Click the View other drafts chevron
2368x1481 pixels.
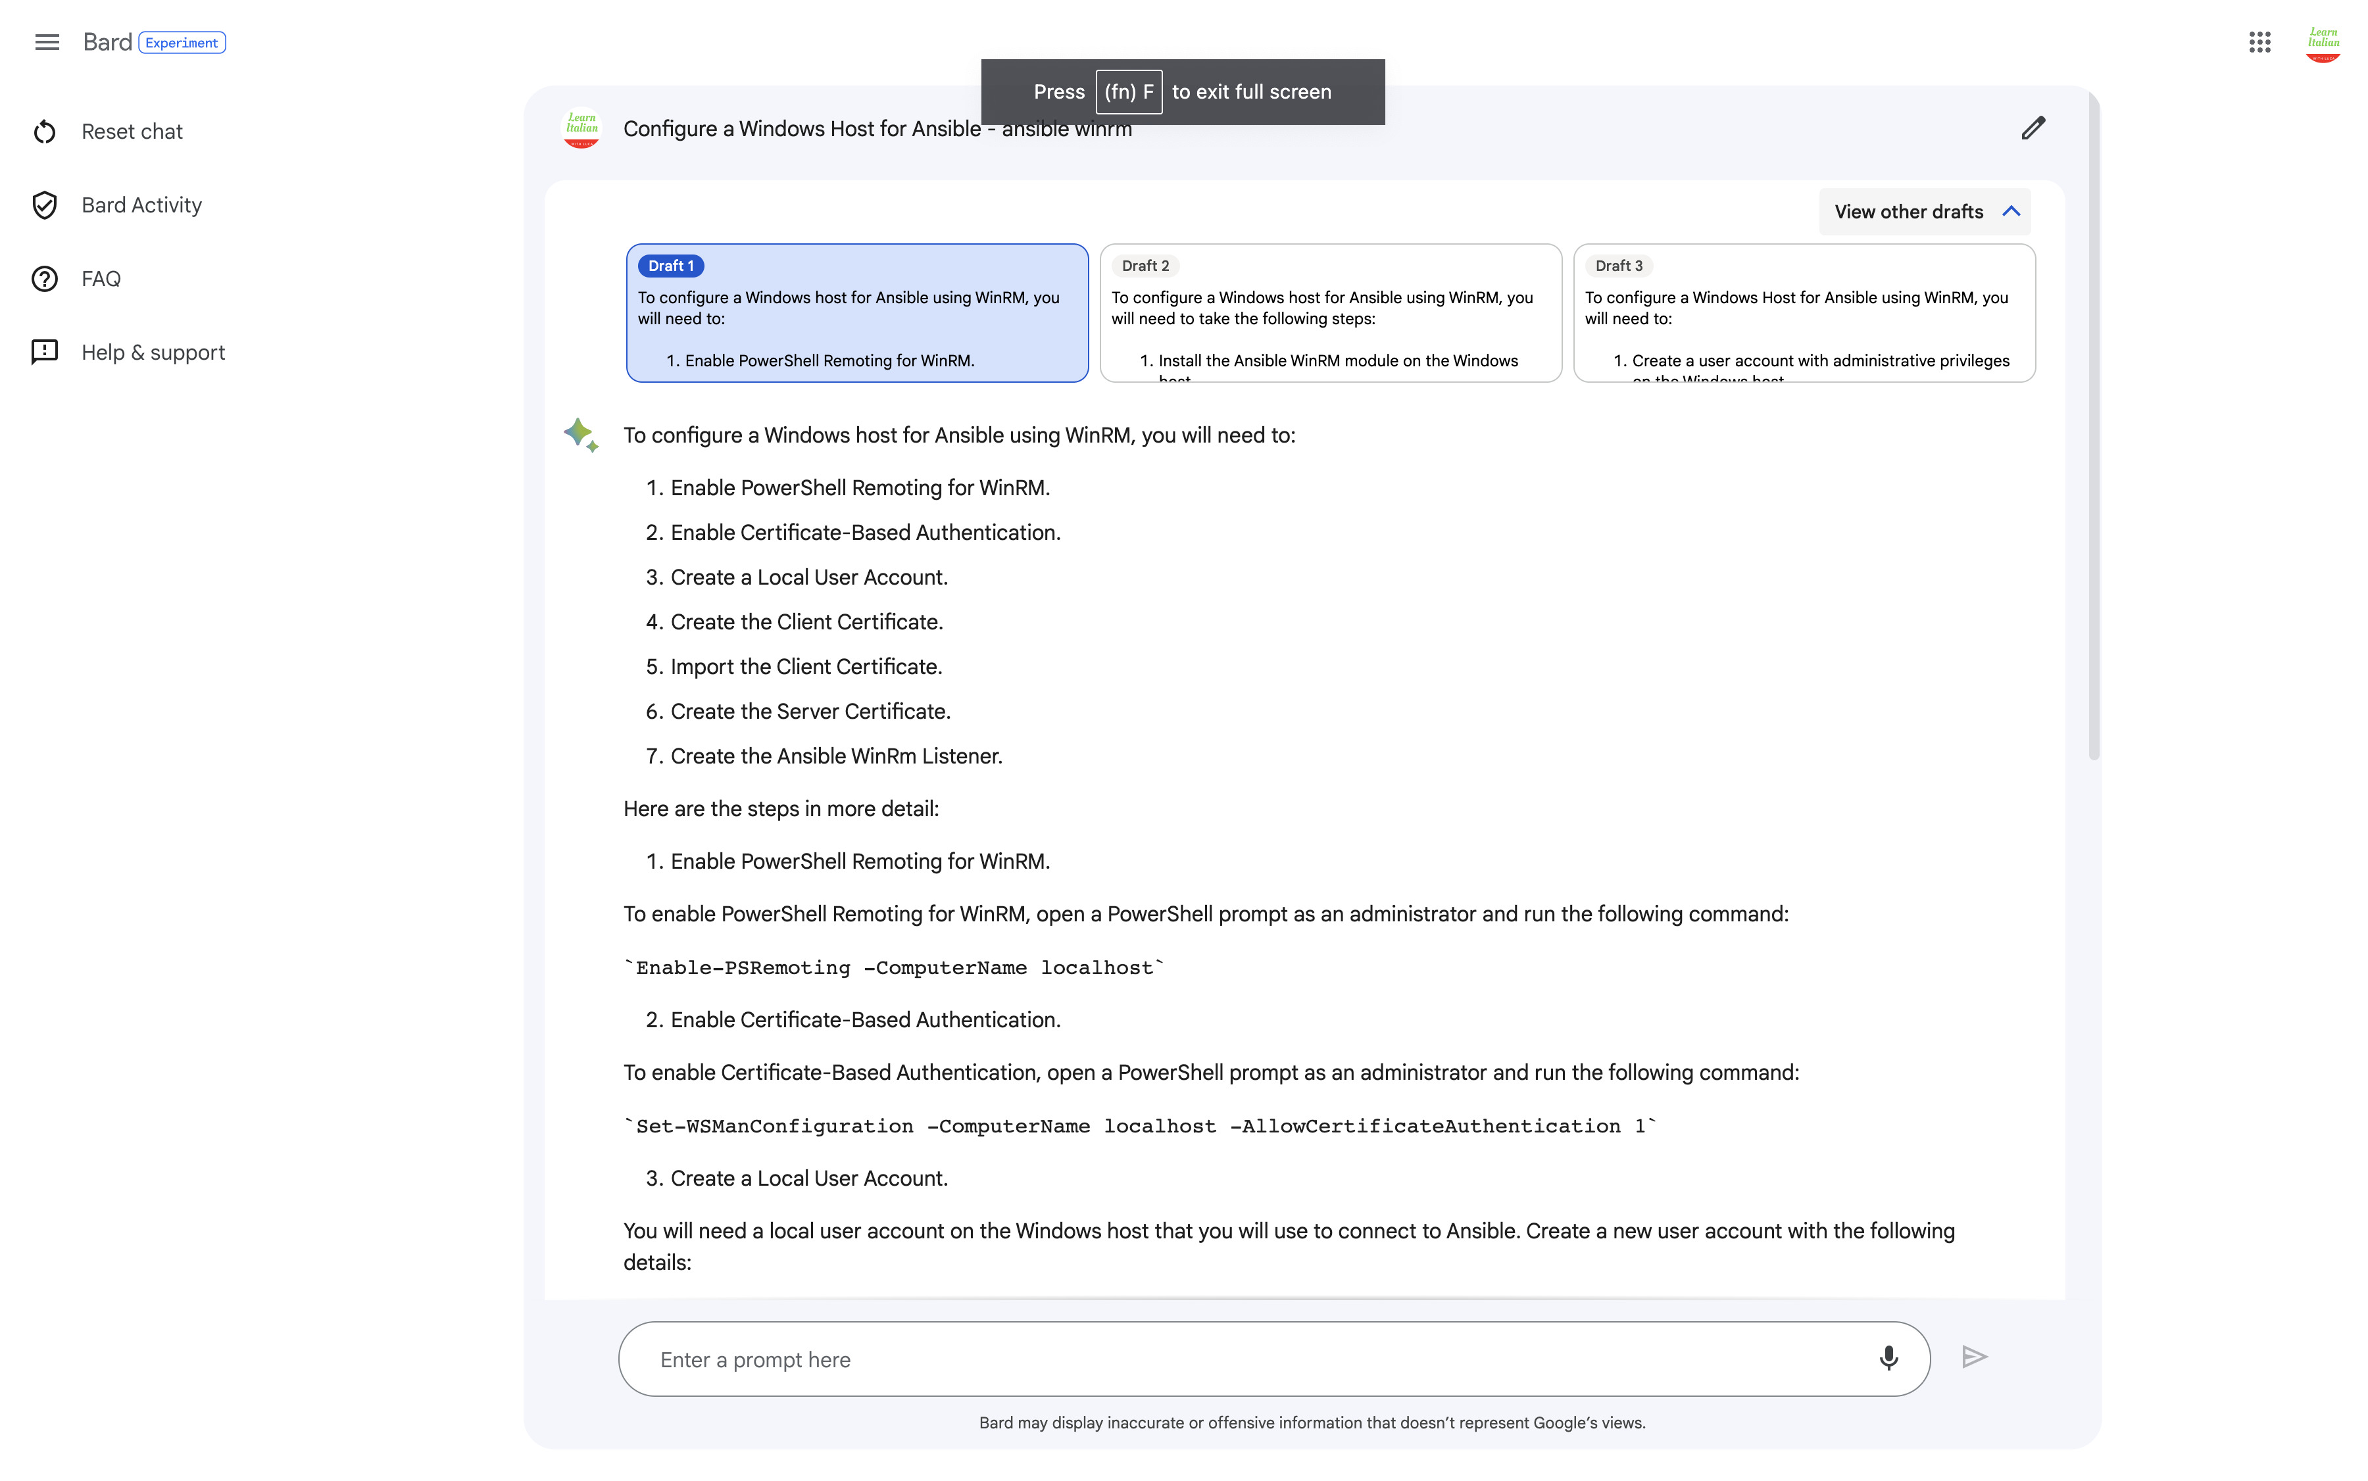(x=2011, y=212)
